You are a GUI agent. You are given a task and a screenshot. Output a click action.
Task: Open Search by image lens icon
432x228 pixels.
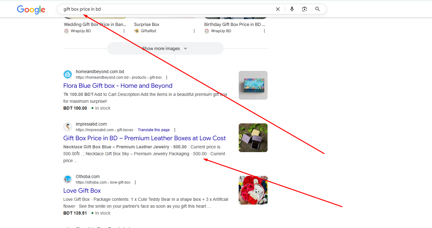click(304, 9)
